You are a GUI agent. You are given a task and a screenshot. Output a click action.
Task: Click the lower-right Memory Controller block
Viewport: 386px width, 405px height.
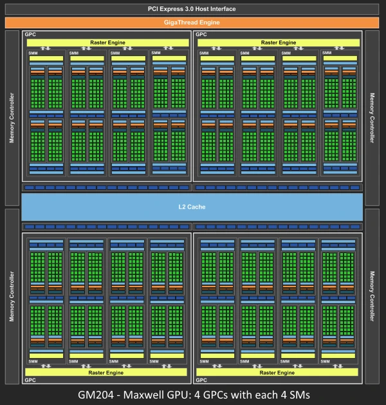click(373, 297)
